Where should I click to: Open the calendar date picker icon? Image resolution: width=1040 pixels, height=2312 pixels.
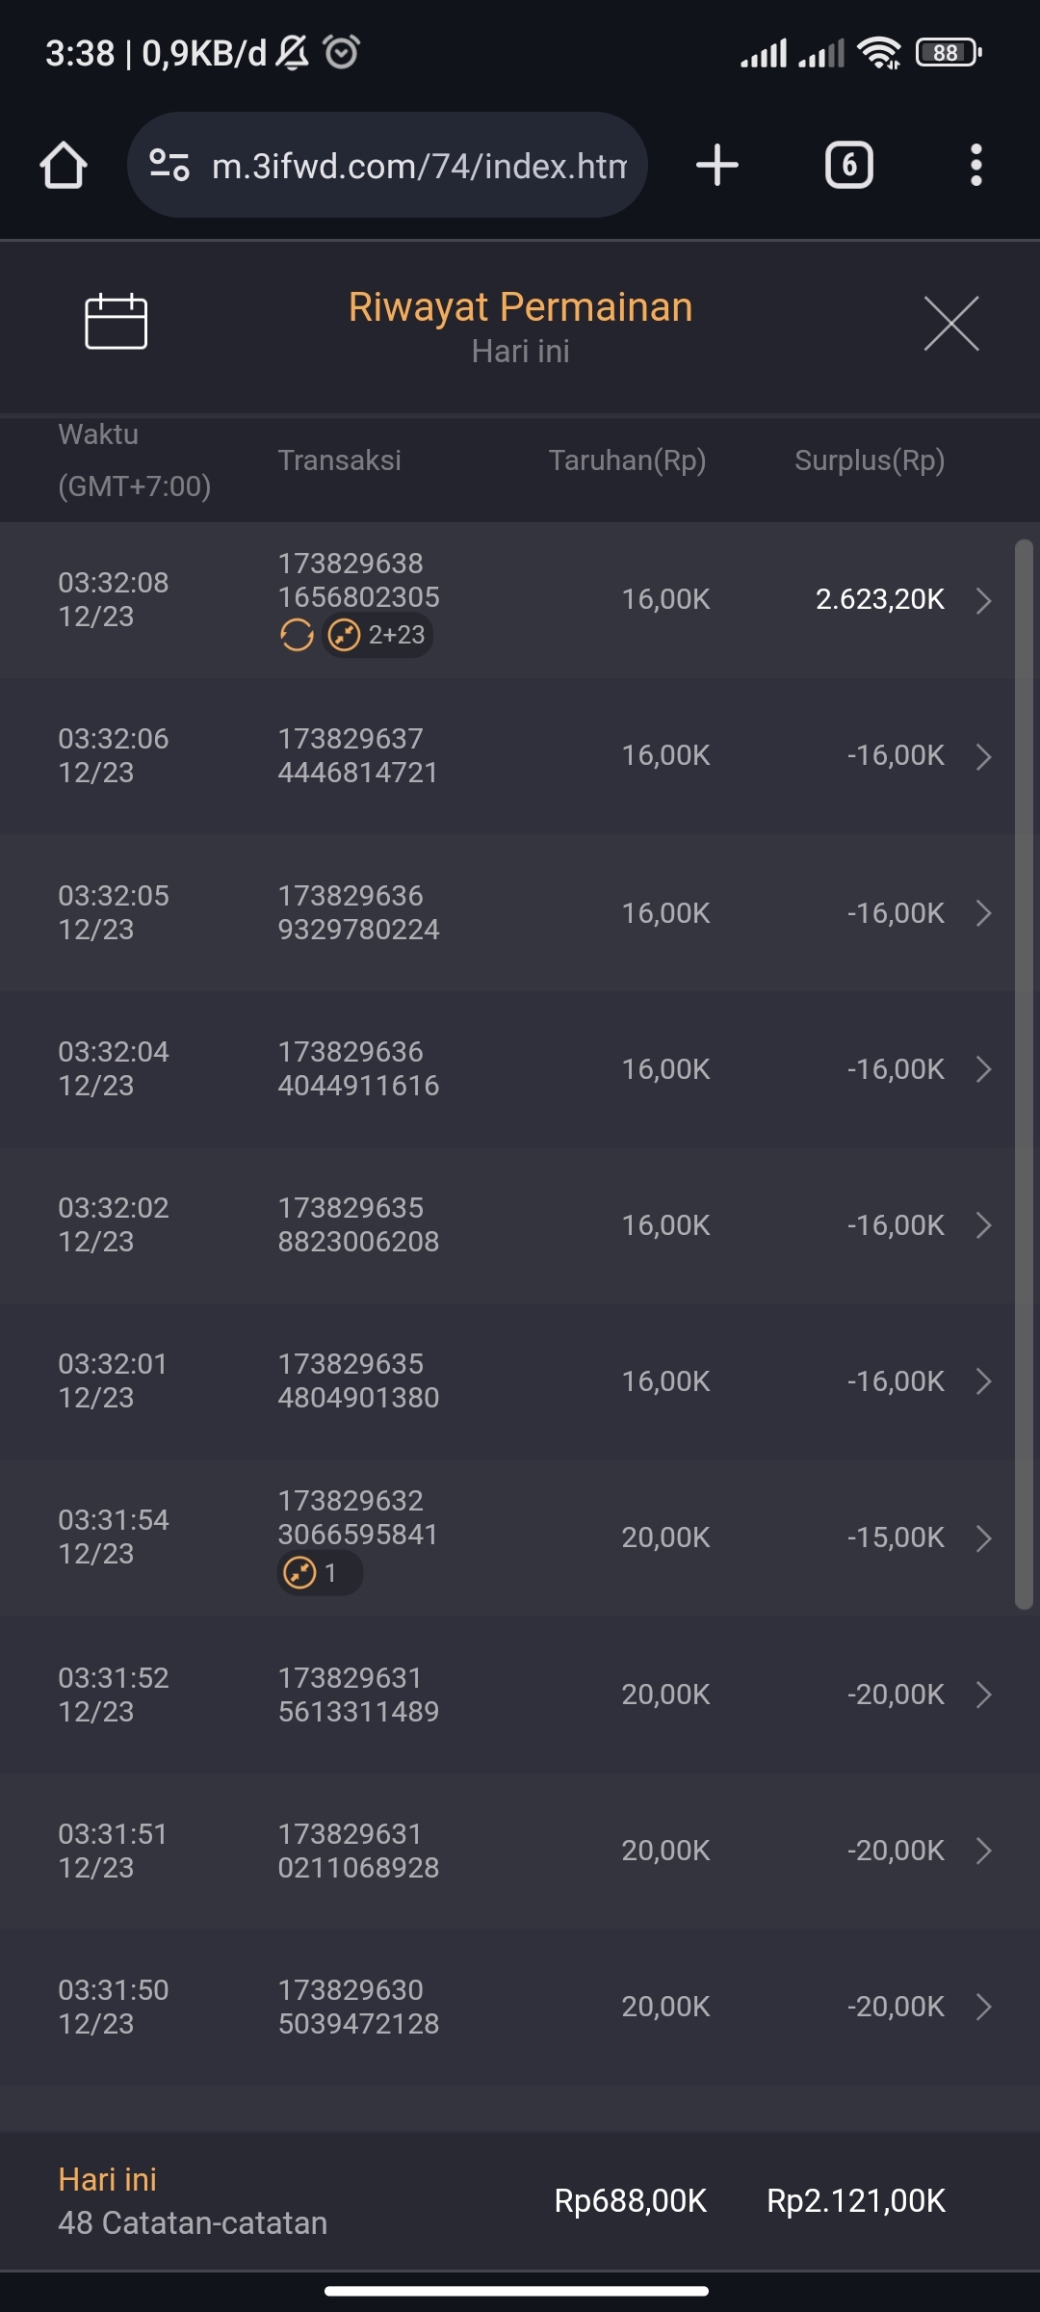point(116,322)
